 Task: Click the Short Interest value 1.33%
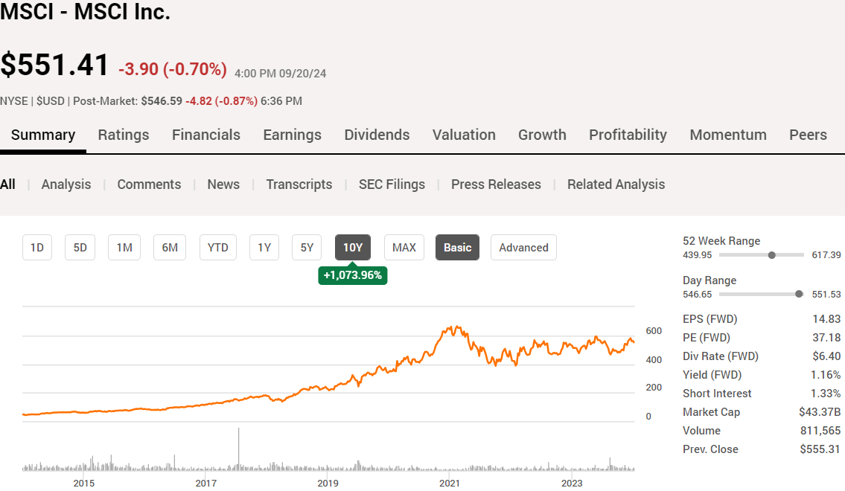(x=826, y=394)
